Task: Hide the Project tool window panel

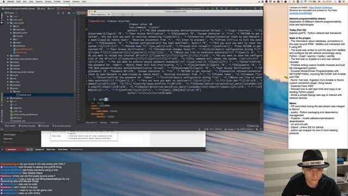Action: 73,13
